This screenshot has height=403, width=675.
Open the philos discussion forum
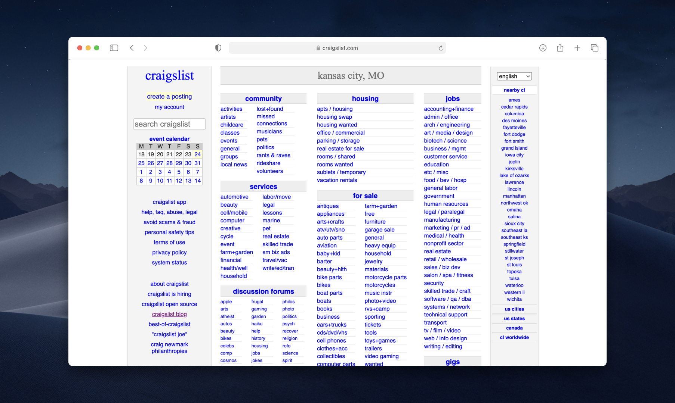point(288,302)
